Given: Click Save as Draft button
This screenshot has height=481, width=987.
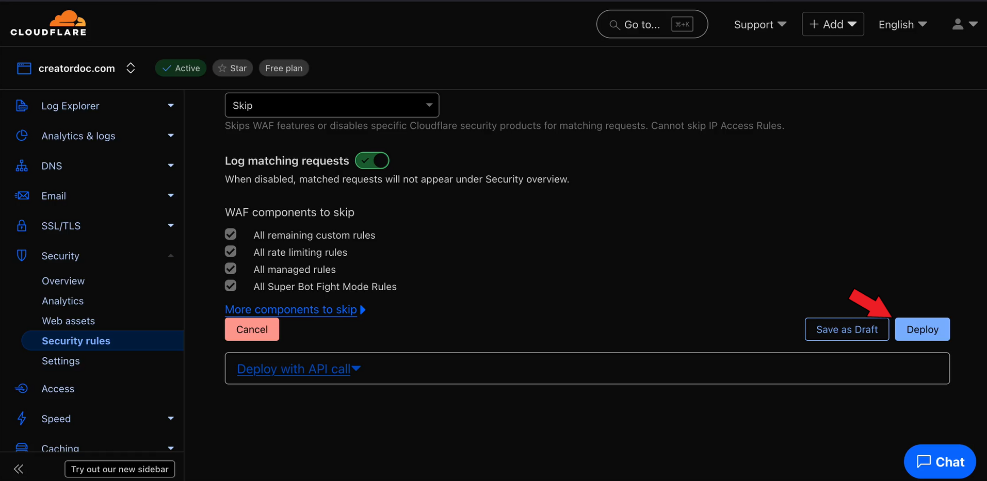Looking at the screenshot, I should 846,329.
